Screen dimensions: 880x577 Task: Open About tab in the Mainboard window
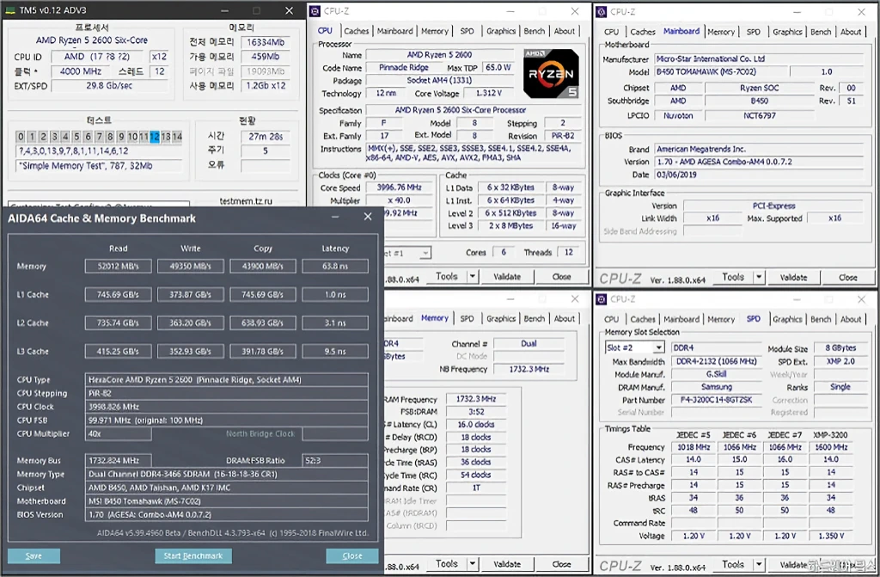coord(851,32)
